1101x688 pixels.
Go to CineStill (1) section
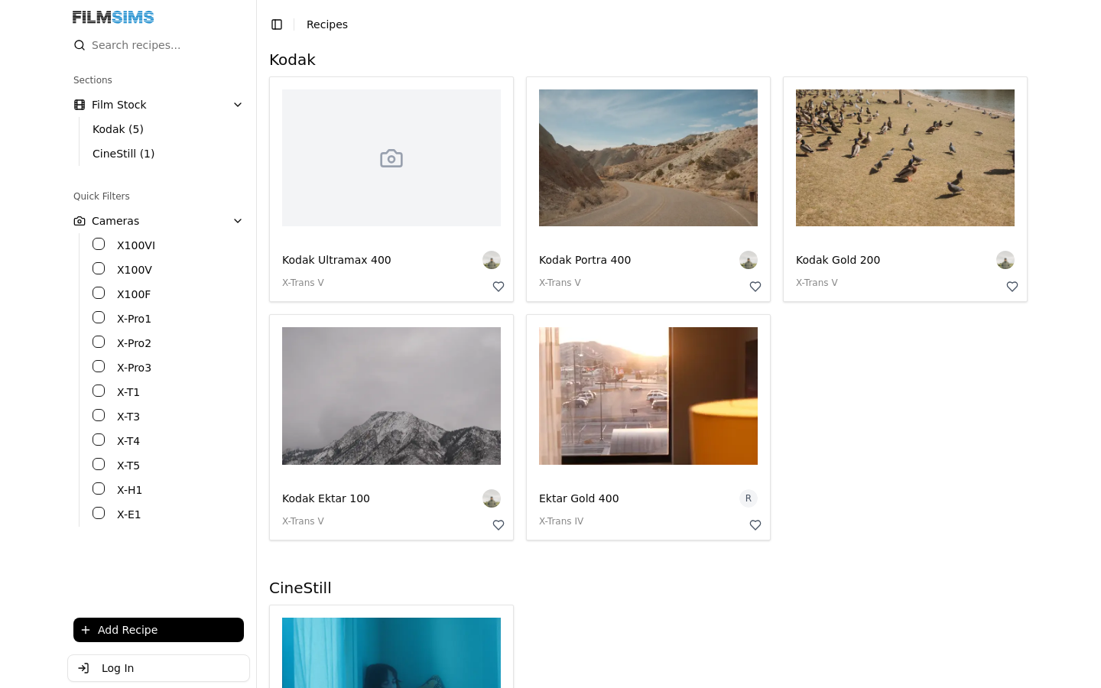click(123, 154)
